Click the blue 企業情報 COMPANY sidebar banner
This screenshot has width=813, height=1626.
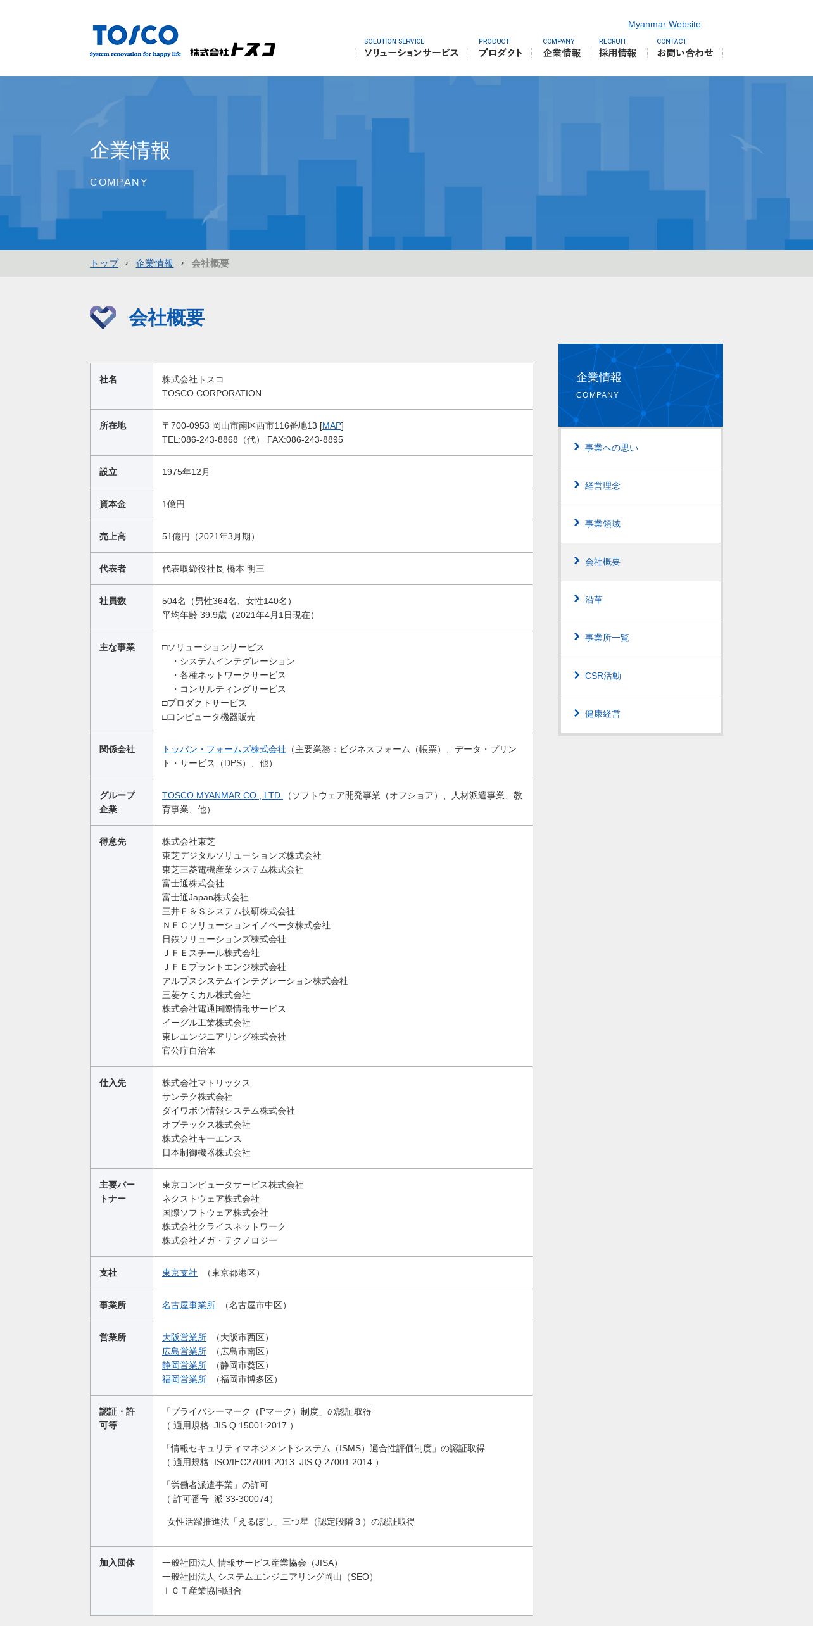(x=641, y=385)
